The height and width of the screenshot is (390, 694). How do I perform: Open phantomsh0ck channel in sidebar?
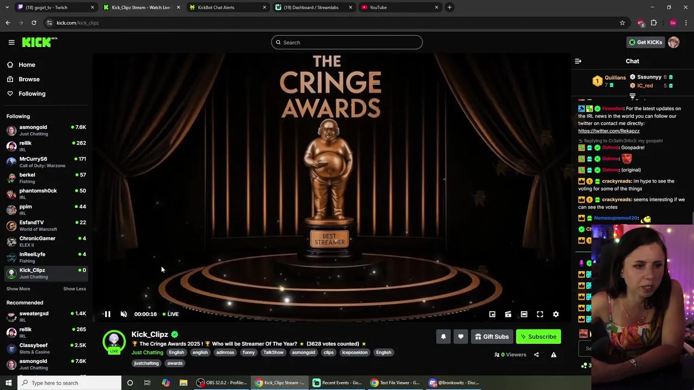pyautogui.click(x=46, y=194)
